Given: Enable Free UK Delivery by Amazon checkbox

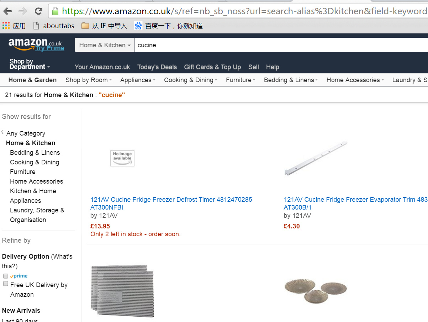Looking at the screenshot, I should [x=6, y=284].
